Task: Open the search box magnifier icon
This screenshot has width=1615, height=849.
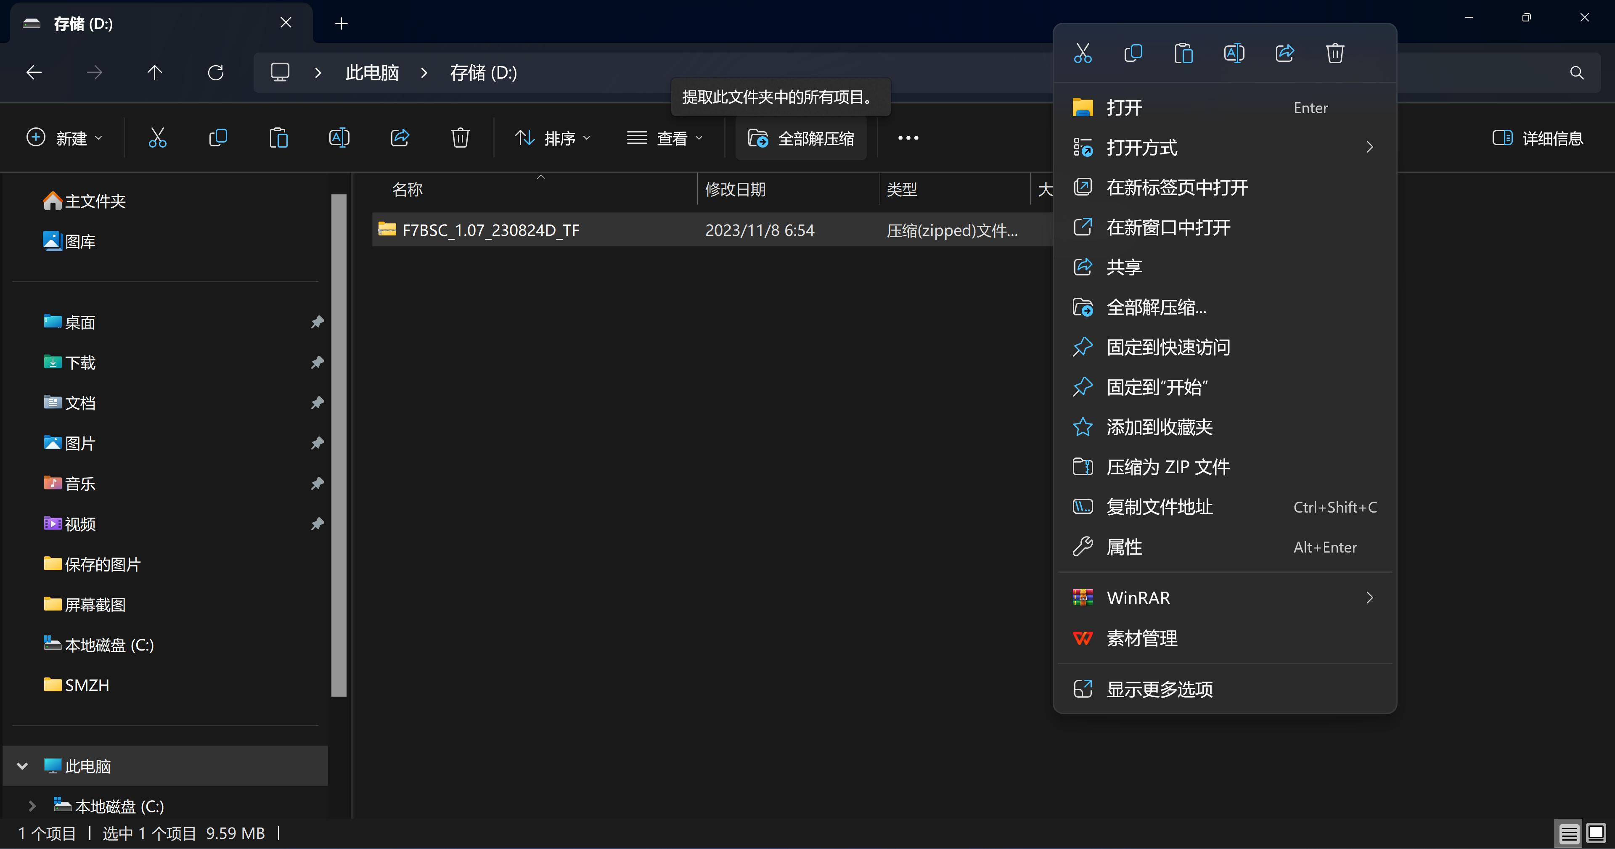Action: click(1577, 73)
